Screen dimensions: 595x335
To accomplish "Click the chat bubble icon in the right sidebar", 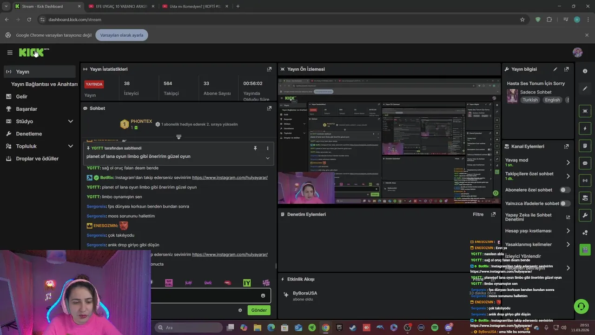I will pos(585,163).
